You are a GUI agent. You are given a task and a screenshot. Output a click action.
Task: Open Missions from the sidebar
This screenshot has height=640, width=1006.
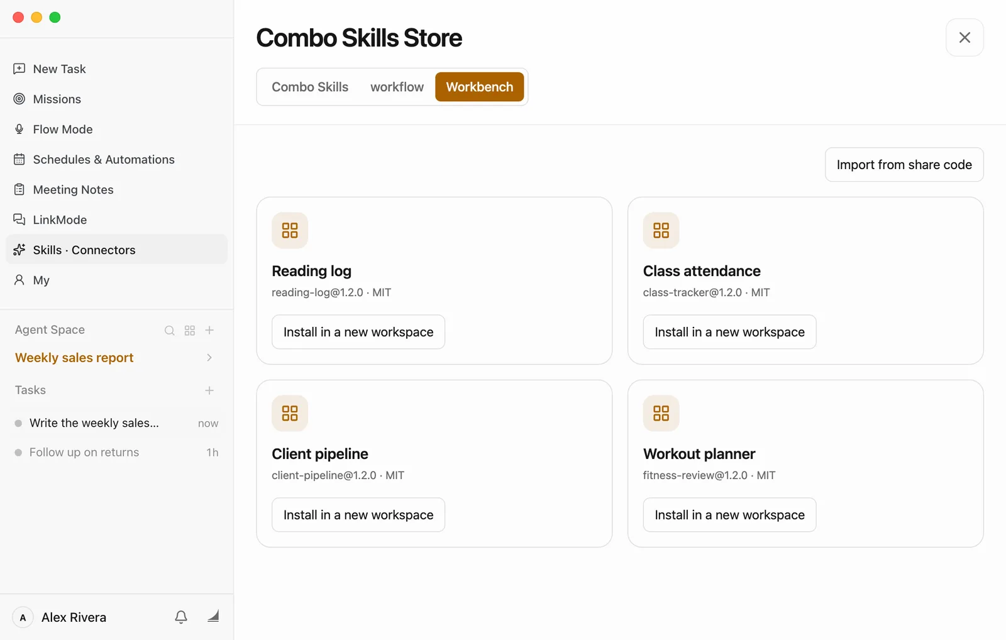tap(116, 99)
